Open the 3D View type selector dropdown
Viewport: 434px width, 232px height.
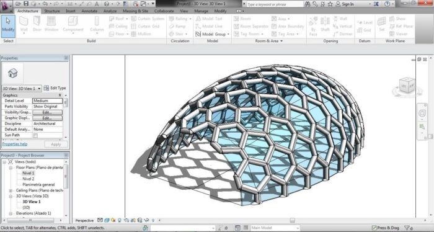[x=39, y=88]
